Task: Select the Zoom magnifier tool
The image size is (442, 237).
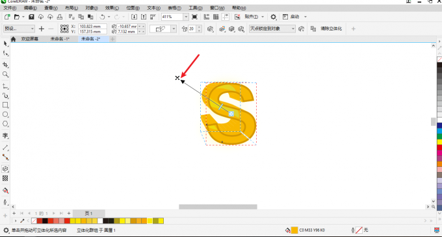Action: [x=5, y=74]
